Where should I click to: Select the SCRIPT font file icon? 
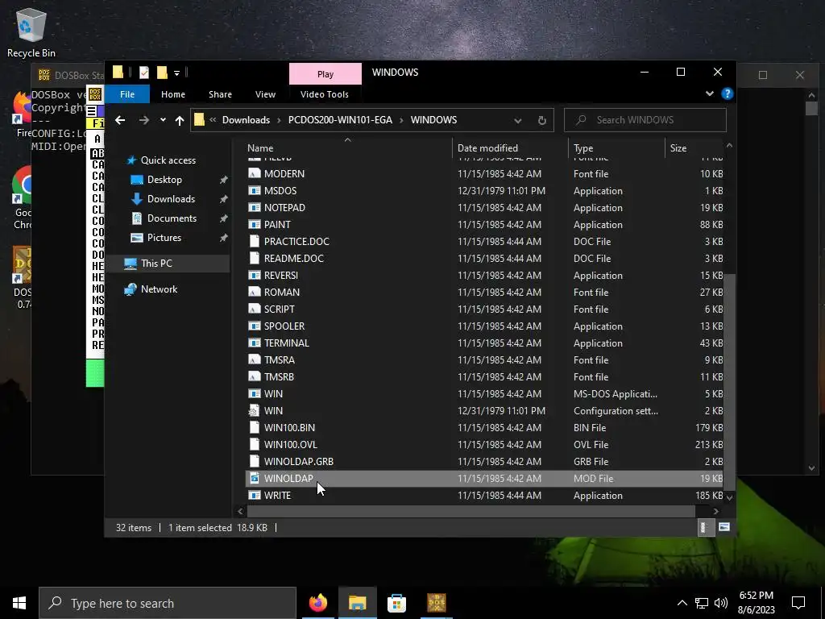(x=254, y=309)
